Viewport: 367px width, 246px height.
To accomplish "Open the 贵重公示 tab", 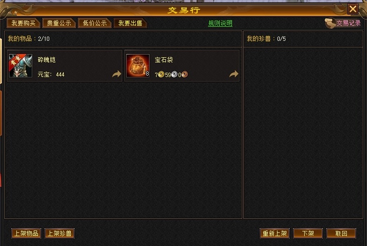I will 59,23.
